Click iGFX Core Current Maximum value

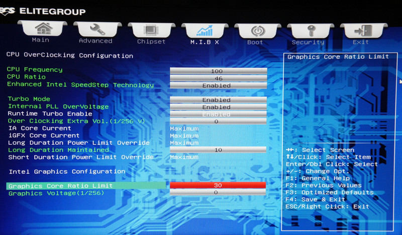click(x=184, y=135)
